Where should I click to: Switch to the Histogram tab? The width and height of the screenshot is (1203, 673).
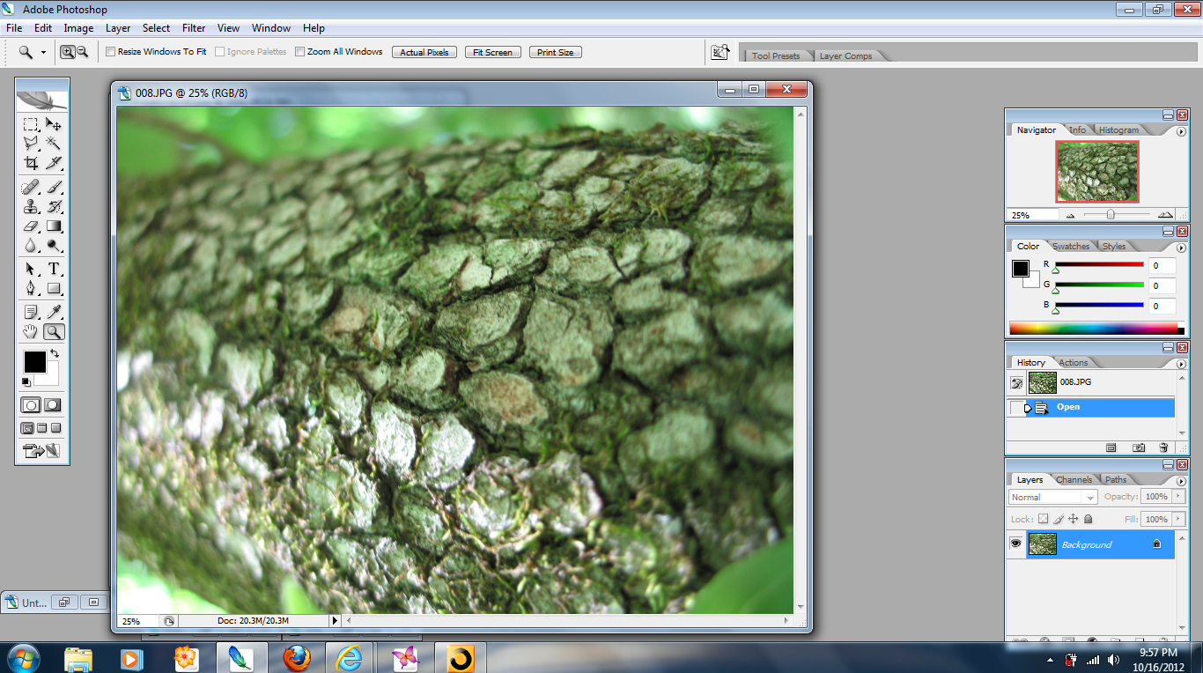1118,129
